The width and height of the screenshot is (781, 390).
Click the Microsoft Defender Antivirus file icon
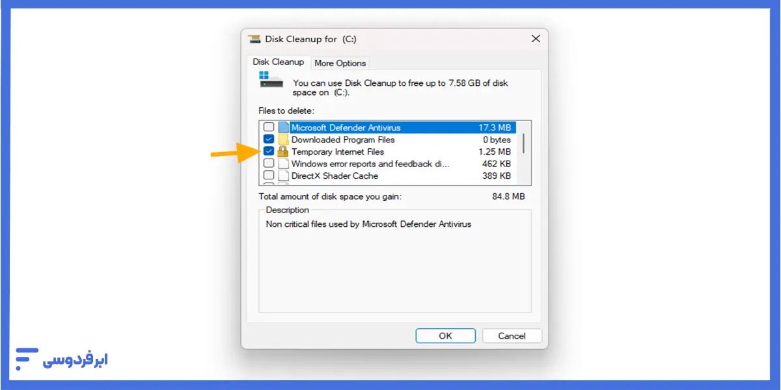283,127
